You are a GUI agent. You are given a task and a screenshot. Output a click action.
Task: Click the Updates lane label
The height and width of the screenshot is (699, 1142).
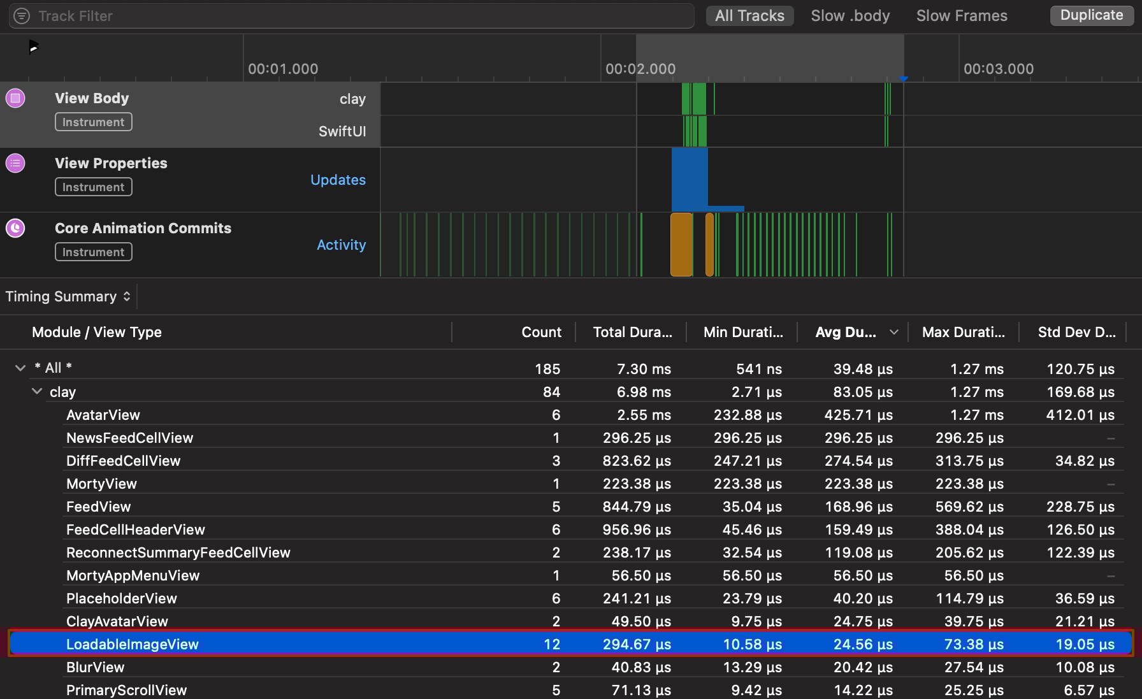click(x=338, y=180)
